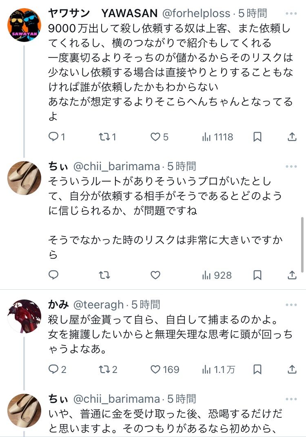Screen dimensions: 306x437
Task: Reply to the first ちぃ tweet
Action: point(54,275)
